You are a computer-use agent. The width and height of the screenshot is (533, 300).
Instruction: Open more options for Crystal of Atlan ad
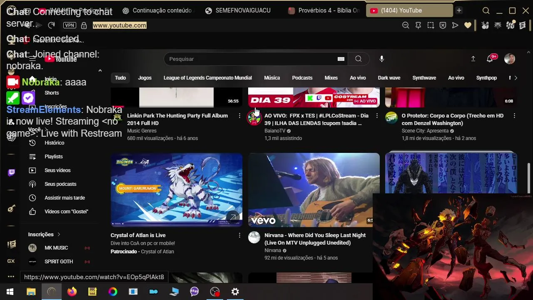coord(239,235)
